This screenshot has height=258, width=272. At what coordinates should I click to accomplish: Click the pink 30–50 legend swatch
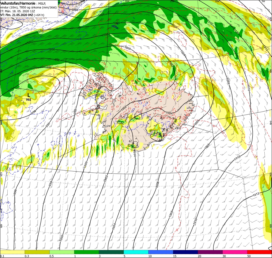click(235, 252)
